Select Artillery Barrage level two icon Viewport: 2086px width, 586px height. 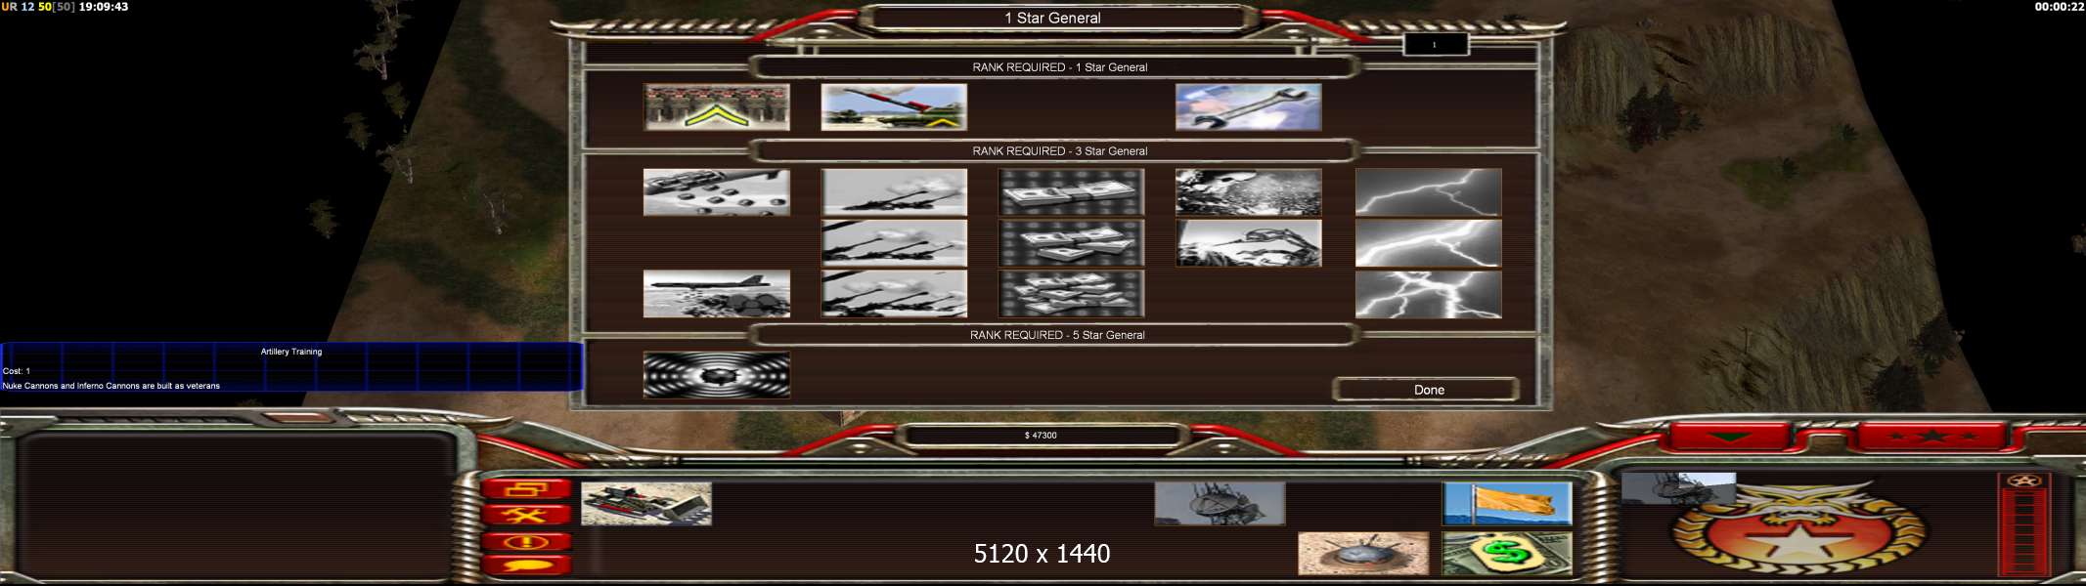coord(894,243)
